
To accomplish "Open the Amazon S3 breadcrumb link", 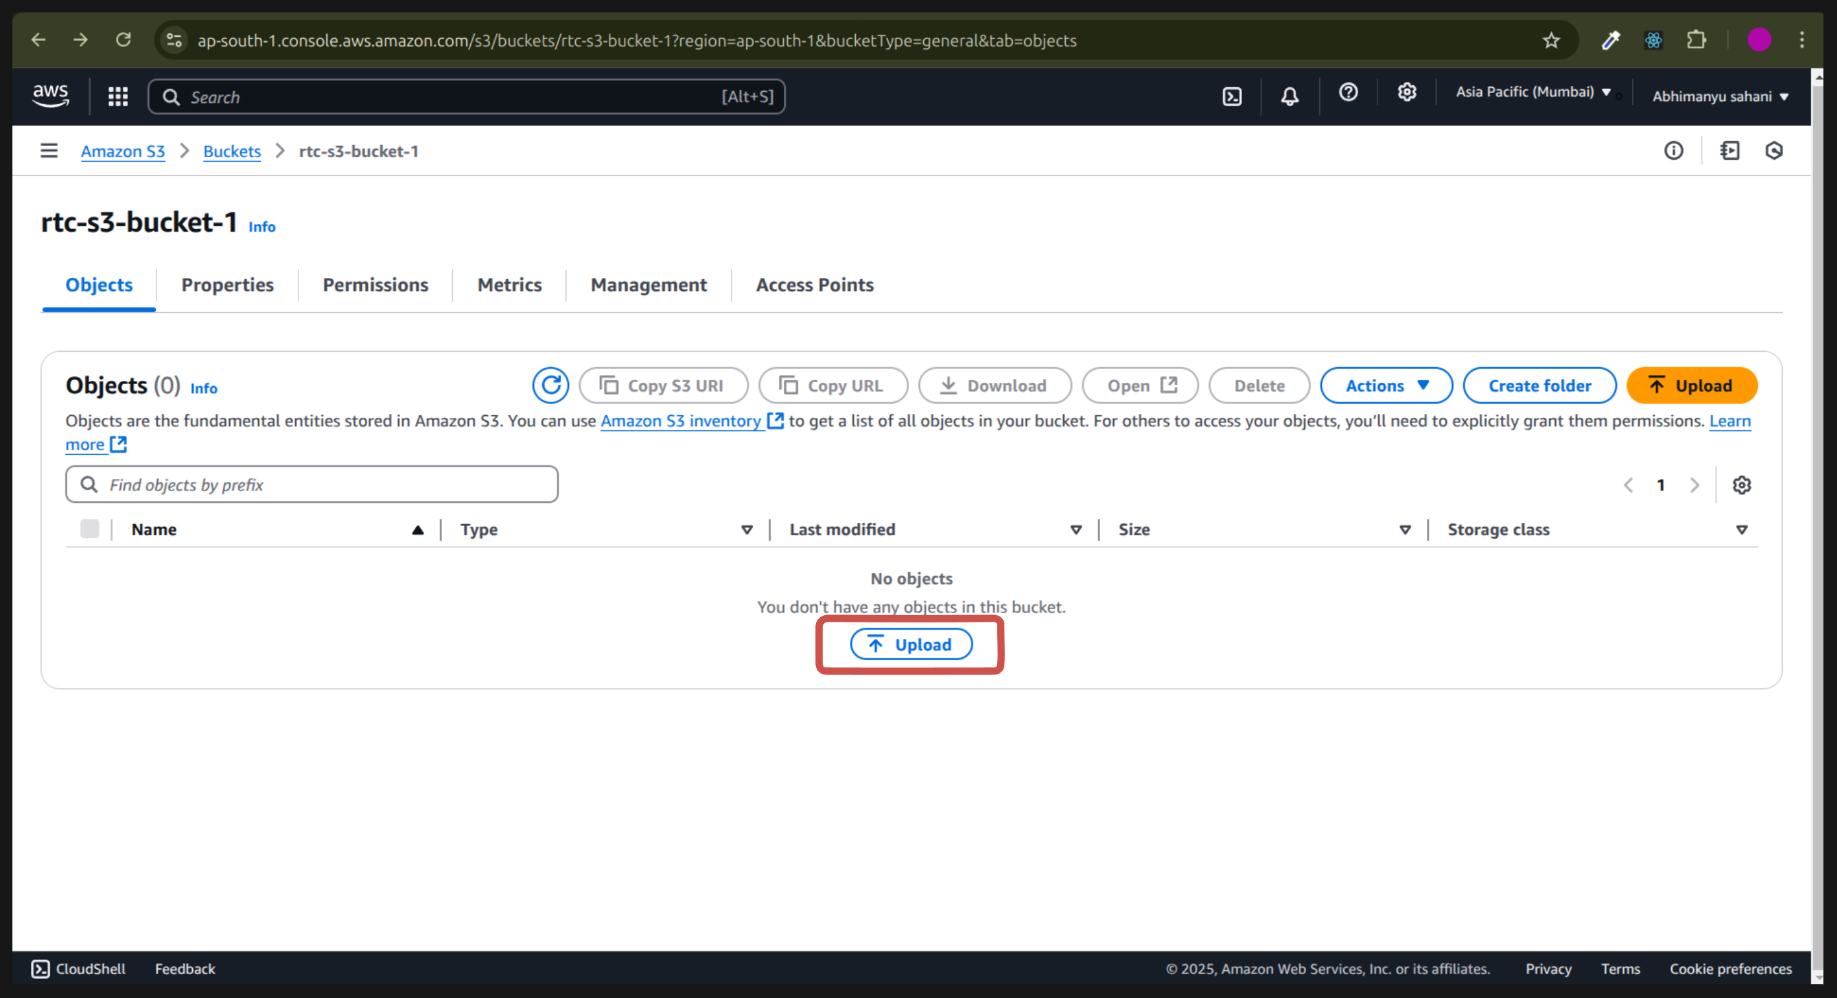I will (x=123, y=151).
